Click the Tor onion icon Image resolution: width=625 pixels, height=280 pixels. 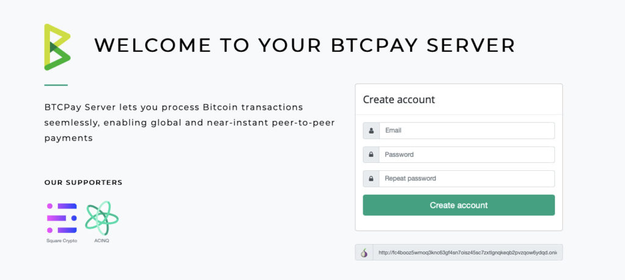pyautogui.click(x=364, y=253)
